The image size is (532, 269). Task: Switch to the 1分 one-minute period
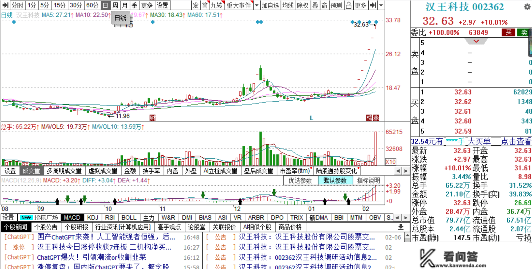[32, 5]
